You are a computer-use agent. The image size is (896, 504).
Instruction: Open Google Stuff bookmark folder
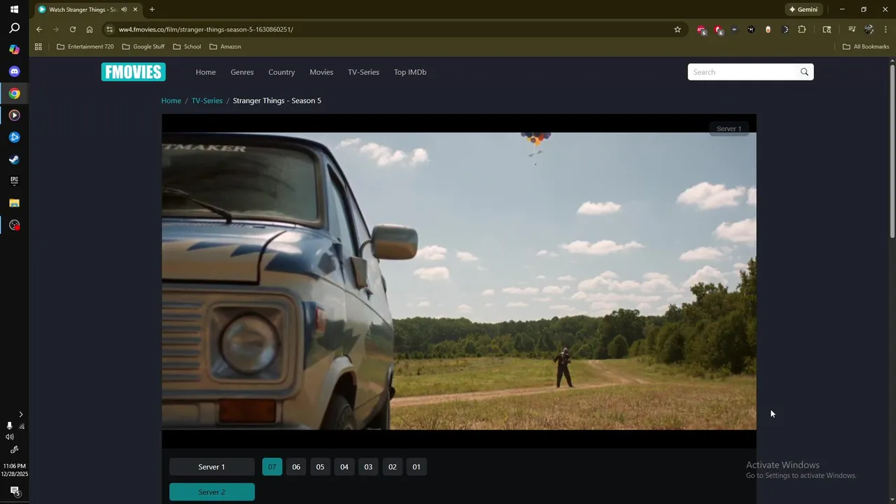click(143, 47)
